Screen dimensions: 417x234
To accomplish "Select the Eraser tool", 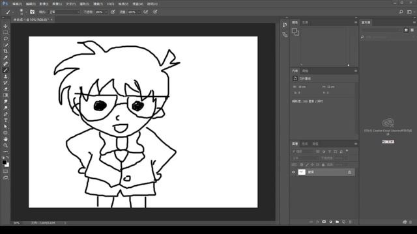I will tap(5, 89).
